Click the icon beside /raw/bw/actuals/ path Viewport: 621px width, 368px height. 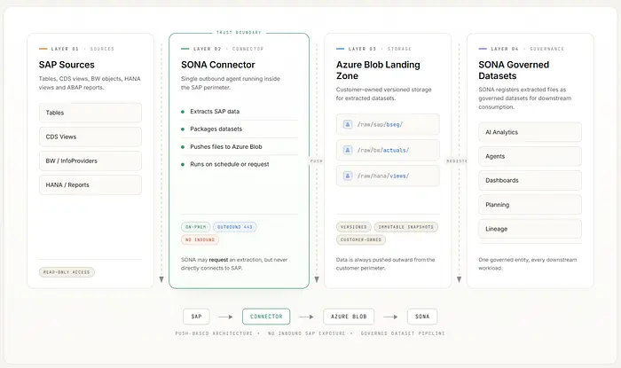click(x=348, y=150)
